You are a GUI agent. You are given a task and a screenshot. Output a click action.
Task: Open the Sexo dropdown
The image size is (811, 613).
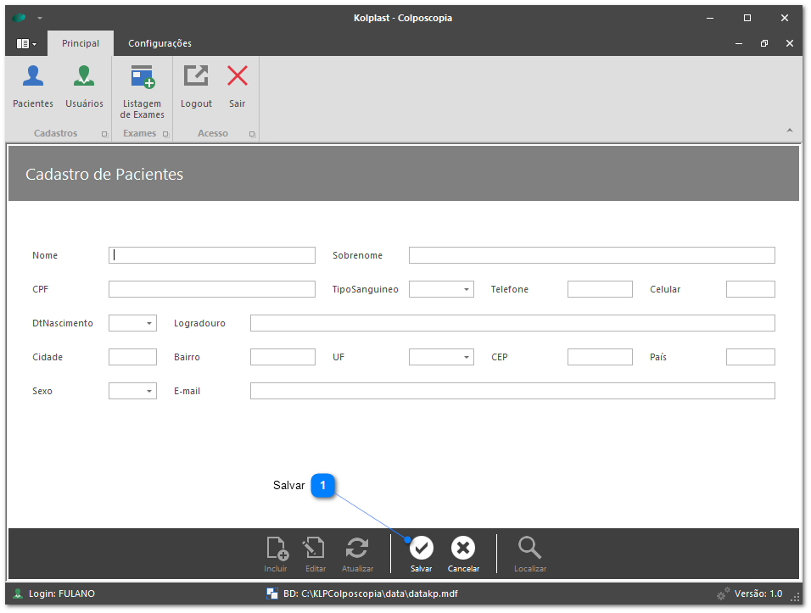(149, 391)
